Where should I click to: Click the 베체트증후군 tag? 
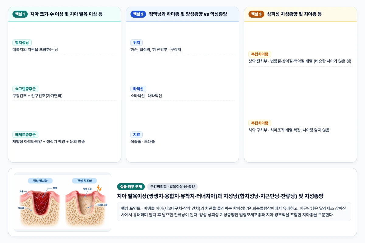pos(25,135)
